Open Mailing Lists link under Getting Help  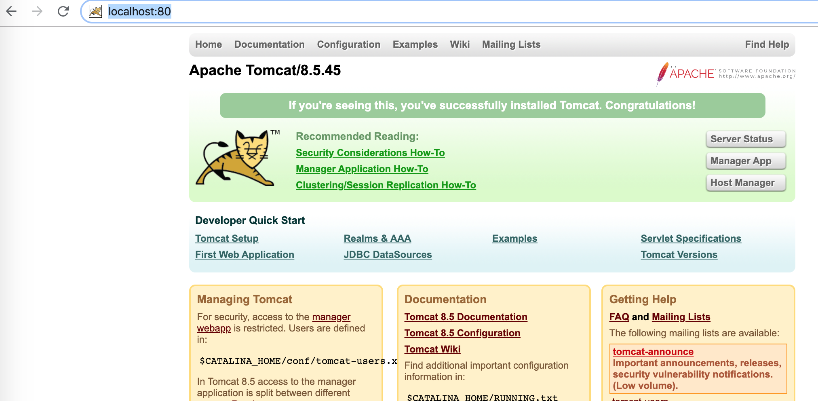click(681, 317)
